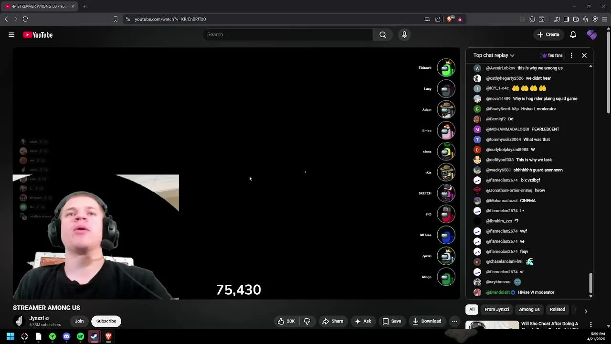Join the Jynxzi channel membership

pos(79,321)
